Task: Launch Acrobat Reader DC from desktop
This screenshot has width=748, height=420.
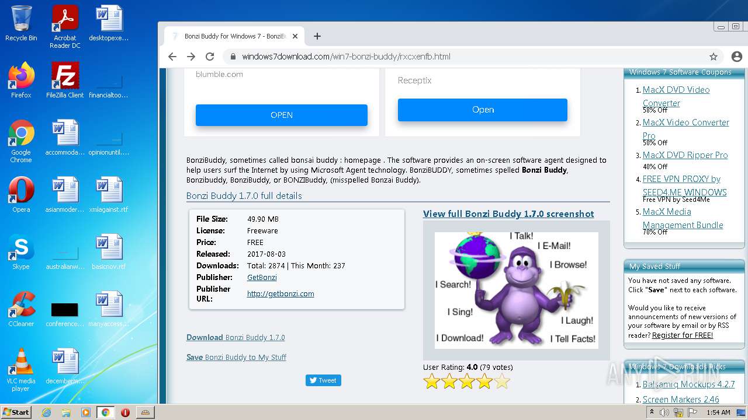Action: tap(65, 26)
